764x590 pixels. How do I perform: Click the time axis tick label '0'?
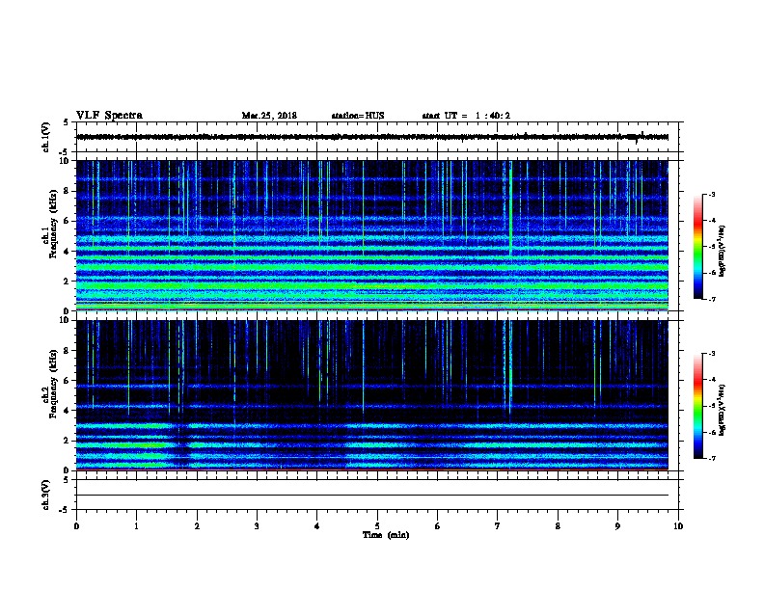click(x=76, y=526)
